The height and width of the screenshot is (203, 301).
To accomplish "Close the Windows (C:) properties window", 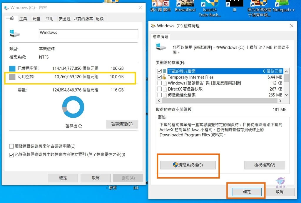I will (140, 8).
